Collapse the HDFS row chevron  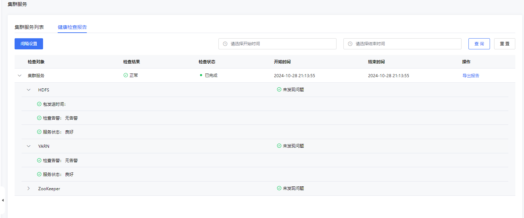(29, 90)
